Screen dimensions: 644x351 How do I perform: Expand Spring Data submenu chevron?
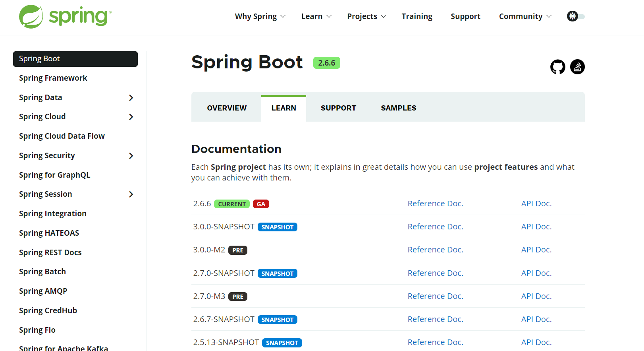tap(131, 98)
